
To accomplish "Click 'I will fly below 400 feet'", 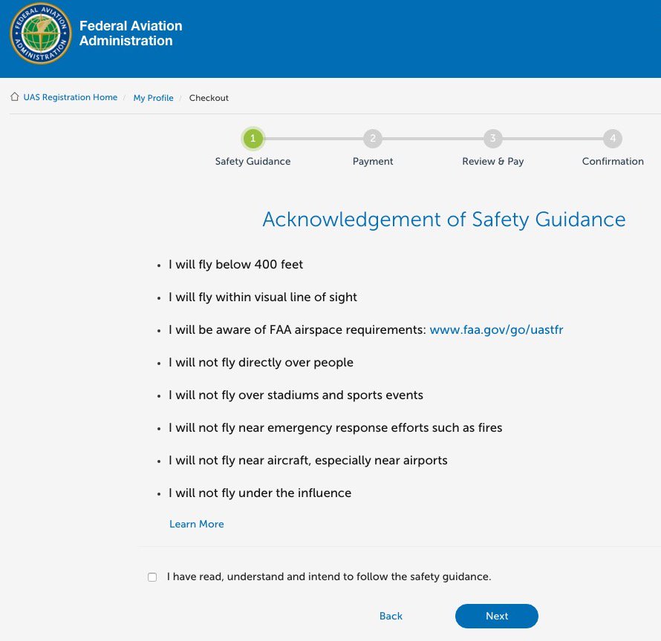I will pos(235,264).
